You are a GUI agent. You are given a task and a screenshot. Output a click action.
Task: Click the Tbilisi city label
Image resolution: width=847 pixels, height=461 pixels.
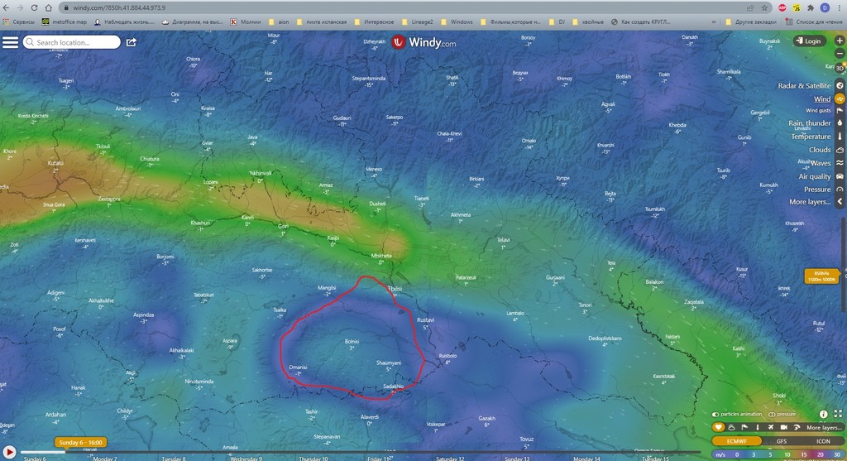395,289
